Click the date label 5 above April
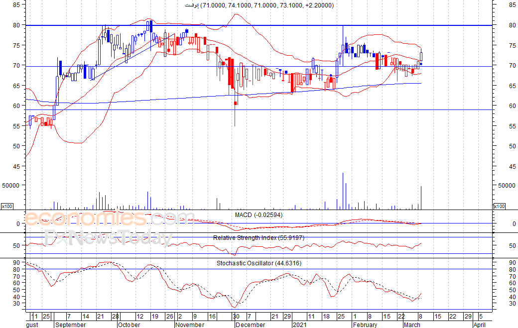Image resolution: width=518 pixels, height=328 pixels. click(x=481, y=317)
